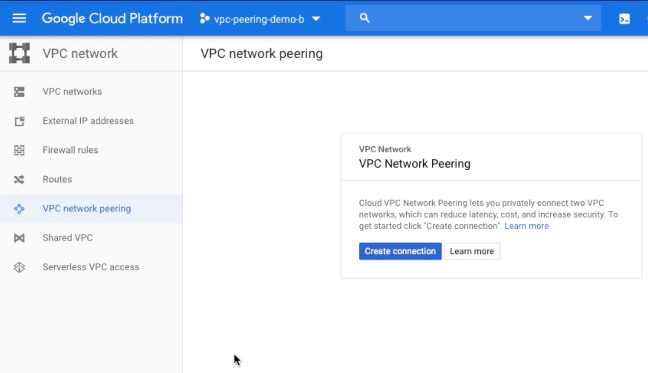This screenshot has height=373, width=648.
Task: Click the Shared VPC icon
Action: 19,238
